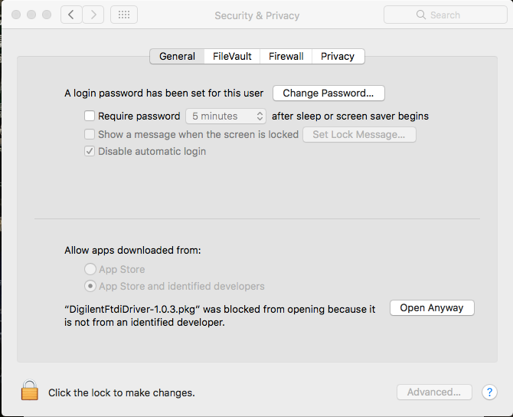This screenshot has width=513, height=417.
Task: Click 'A login password has been set' text
Action: point(164,93)
